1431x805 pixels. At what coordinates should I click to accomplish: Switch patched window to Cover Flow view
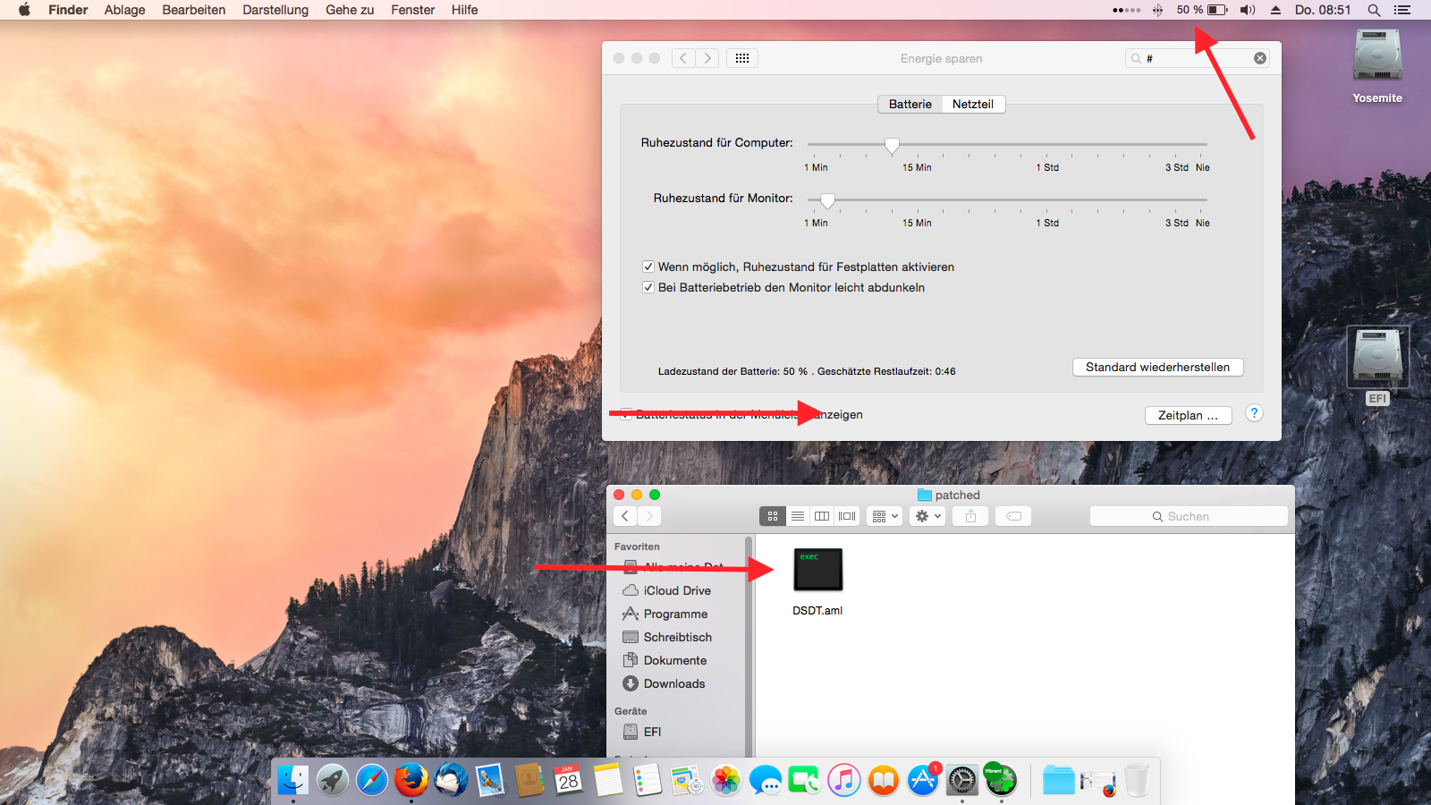point(846,516)
